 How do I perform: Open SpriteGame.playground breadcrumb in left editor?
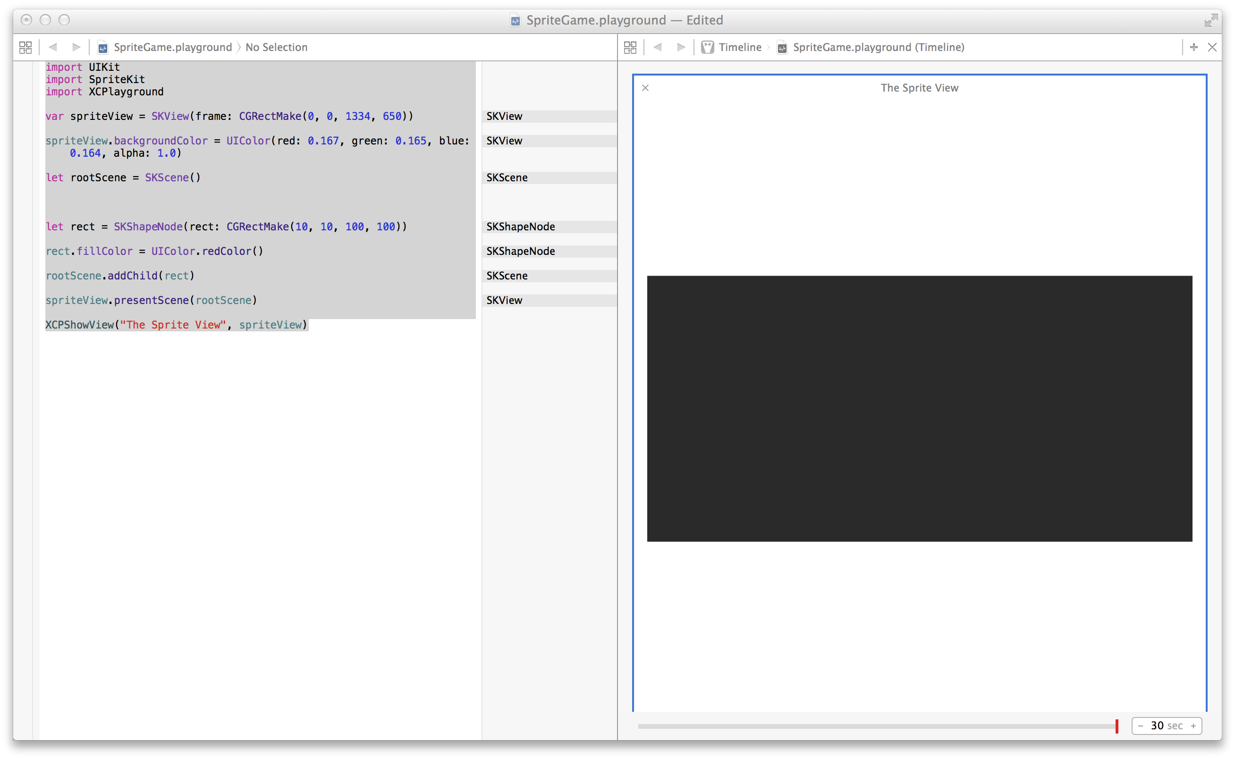pyautogui.click(x=172, y=47)
